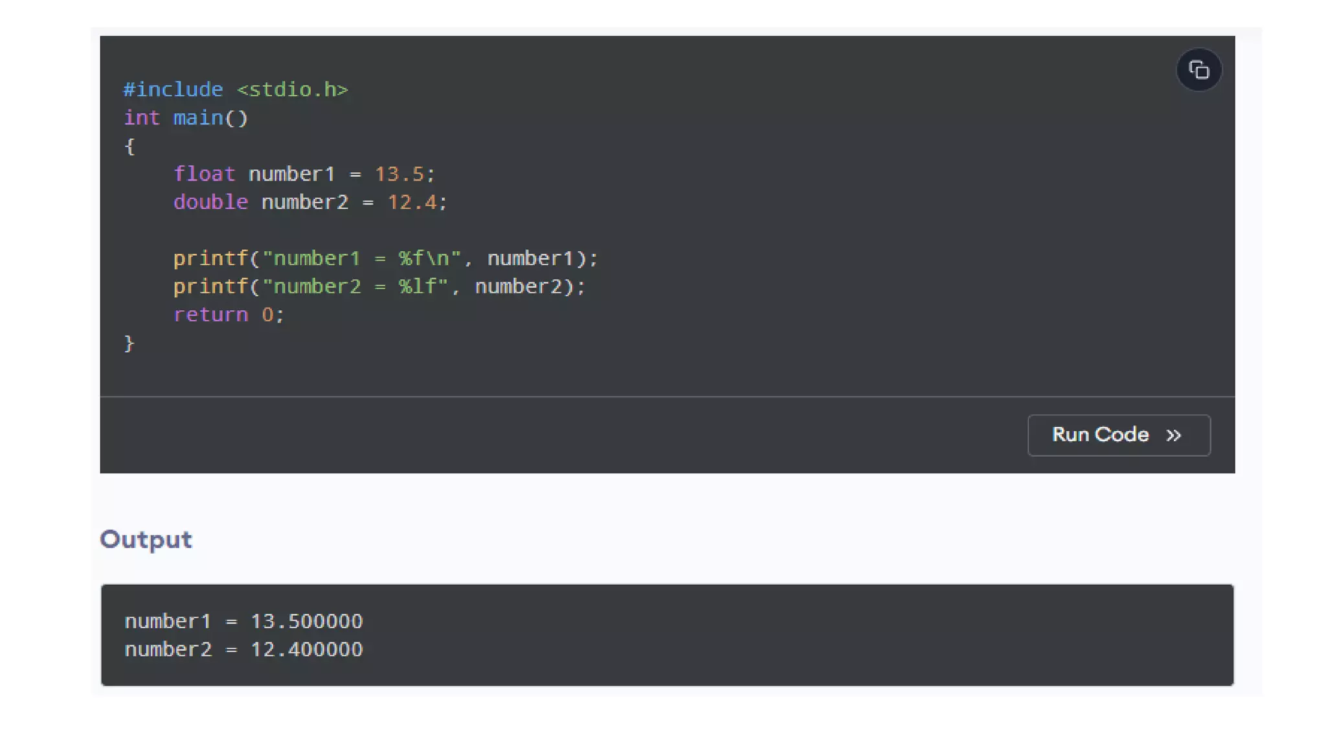Image resolution: width=1326 pixels, height=746 pixels.
Task: Click the "number2 = %lf" format string
Action: 355,286
